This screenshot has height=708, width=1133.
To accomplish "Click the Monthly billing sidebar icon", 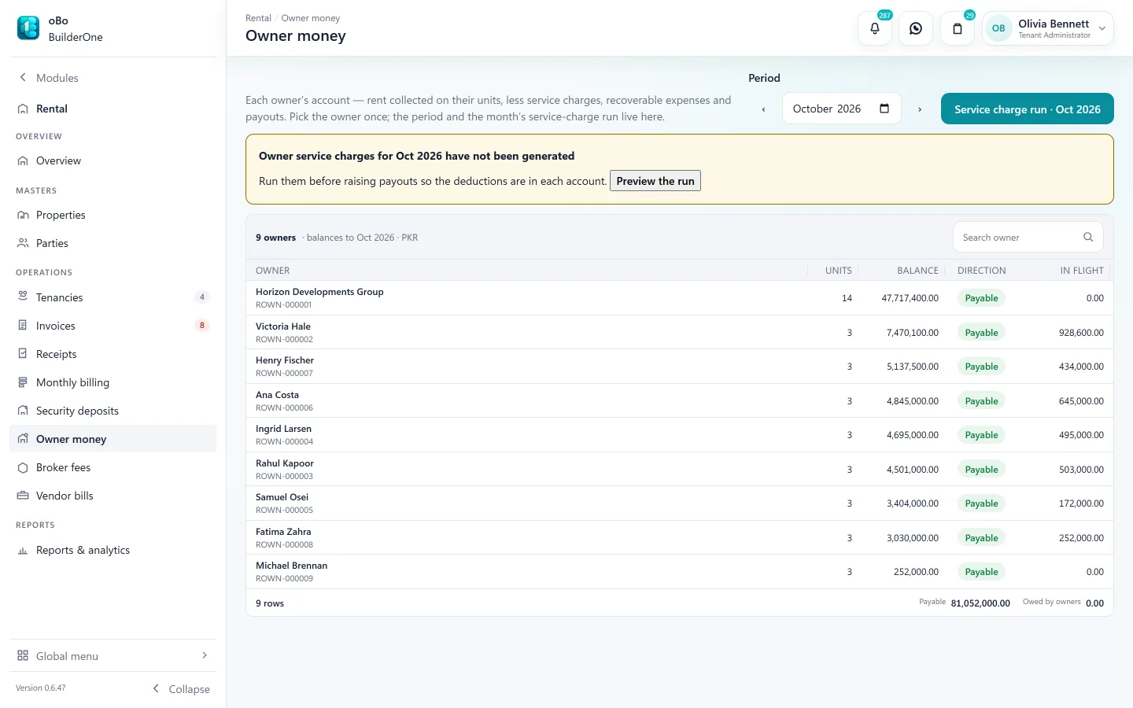I will (x=23, y=382).
